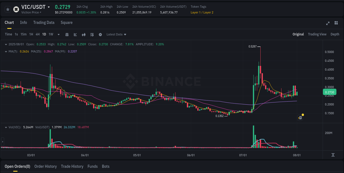Open the extra timeframes dropdown arrow
Viewport: 344px width, 173px height.
click(x=58, y=34)
